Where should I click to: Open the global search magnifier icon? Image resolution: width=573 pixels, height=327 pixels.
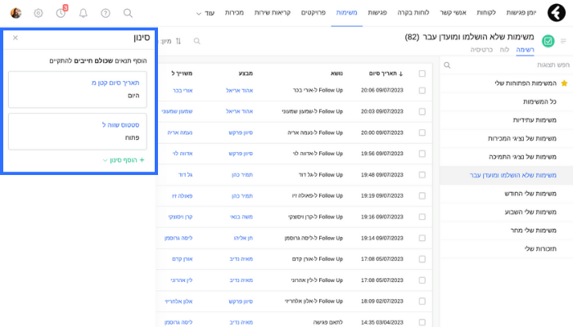tap(128, 13)
